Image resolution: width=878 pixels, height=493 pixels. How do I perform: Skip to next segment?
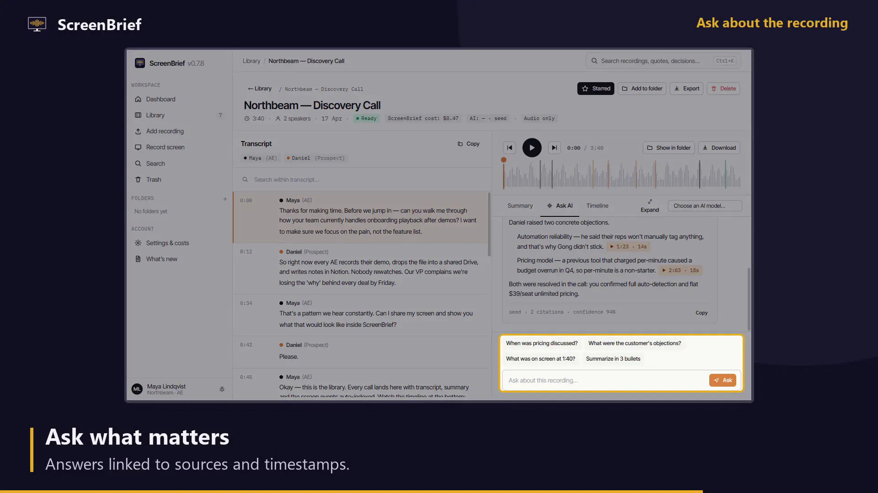[554, 148]
